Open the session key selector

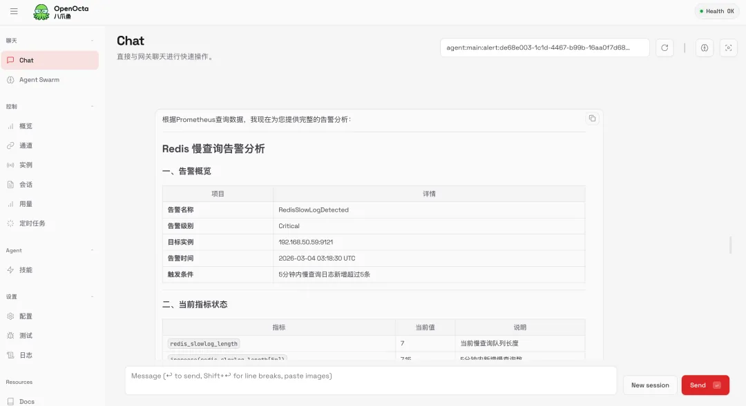coord(544,48)
